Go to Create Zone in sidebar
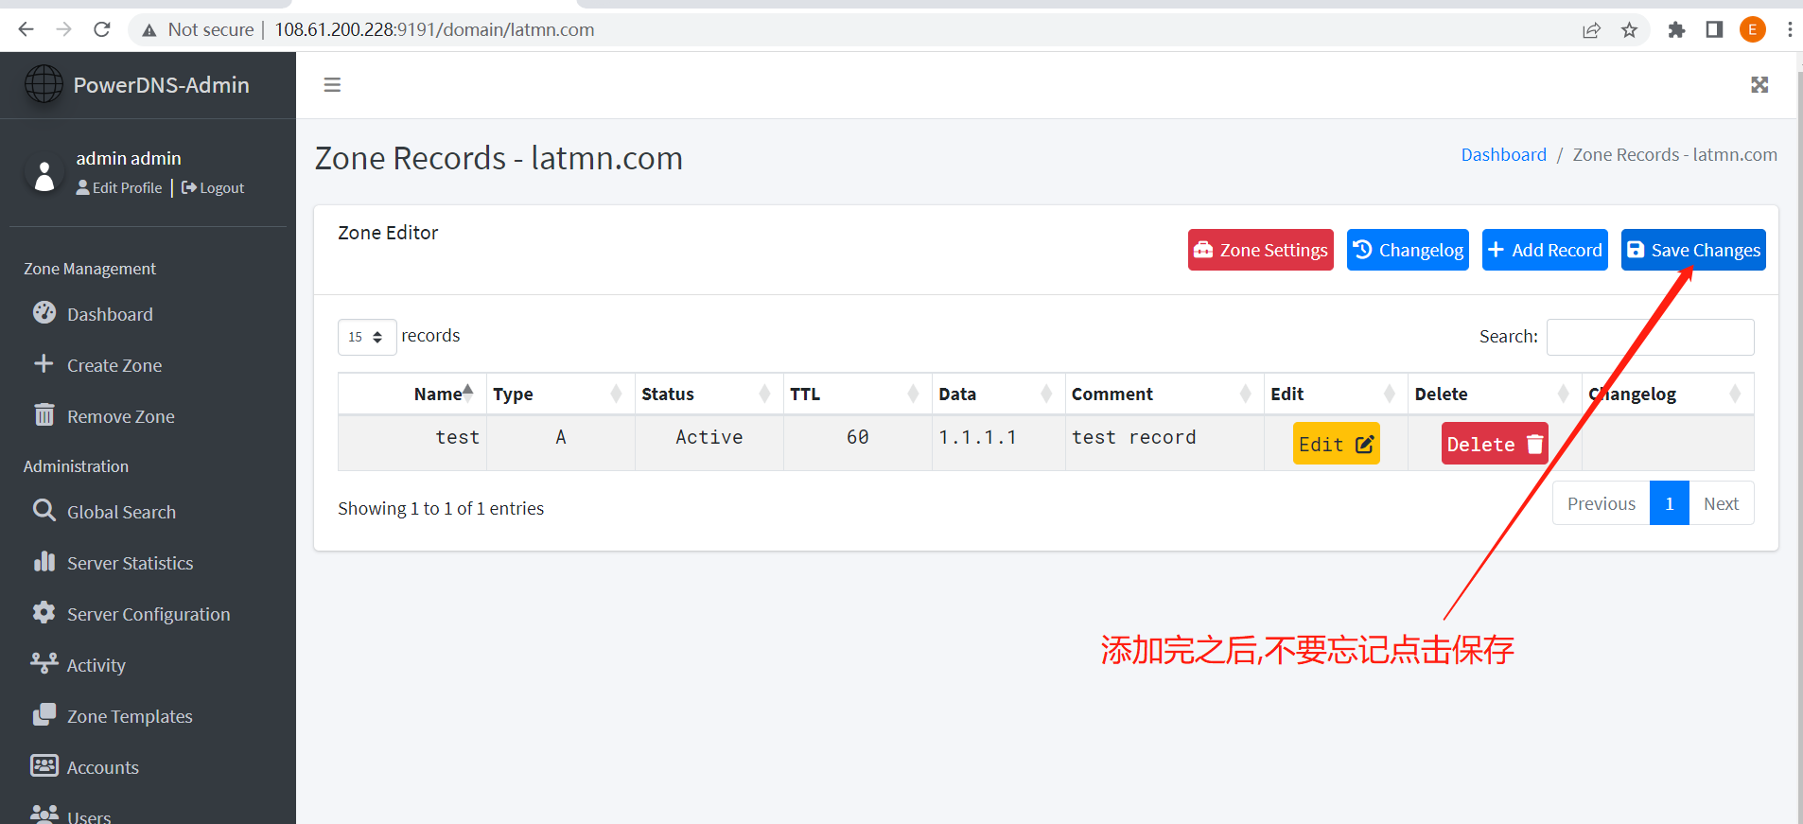The height and width of the screenshot is (824, 1803). [x=114, y=365]
